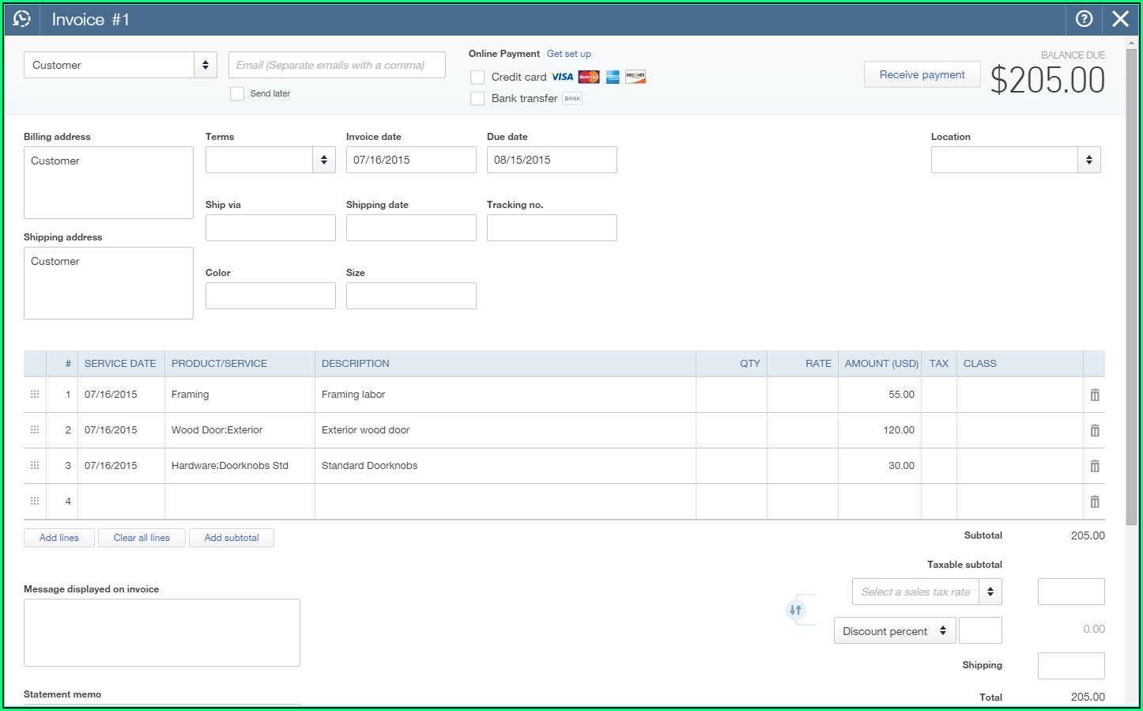Image resolution: width=1143 pixels, height=711 pixels.
Task: Click the drag handle on row 1
Action: [x=35, y=394]
